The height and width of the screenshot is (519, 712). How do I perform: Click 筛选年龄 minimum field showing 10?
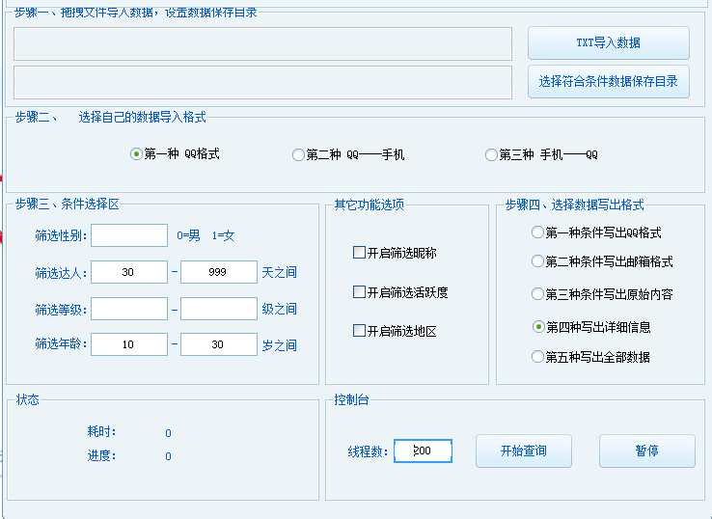129,344
